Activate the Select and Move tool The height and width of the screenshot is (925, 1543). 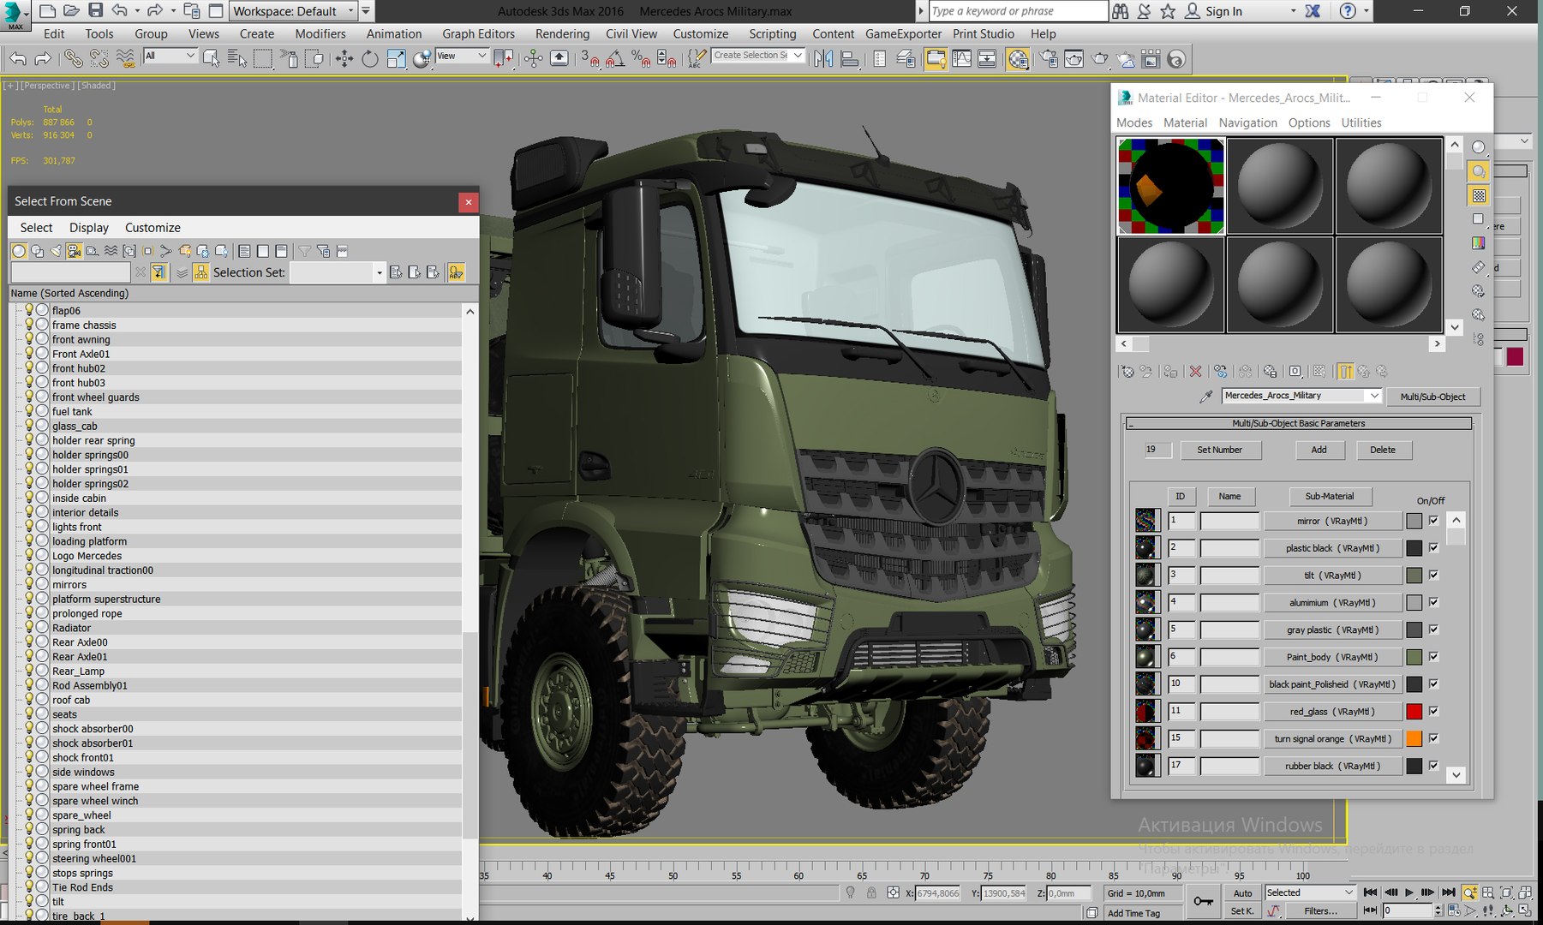point(344,58)
